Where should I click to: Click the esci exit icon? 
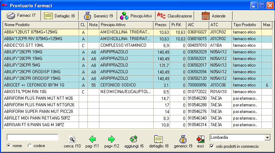point(200,139)
